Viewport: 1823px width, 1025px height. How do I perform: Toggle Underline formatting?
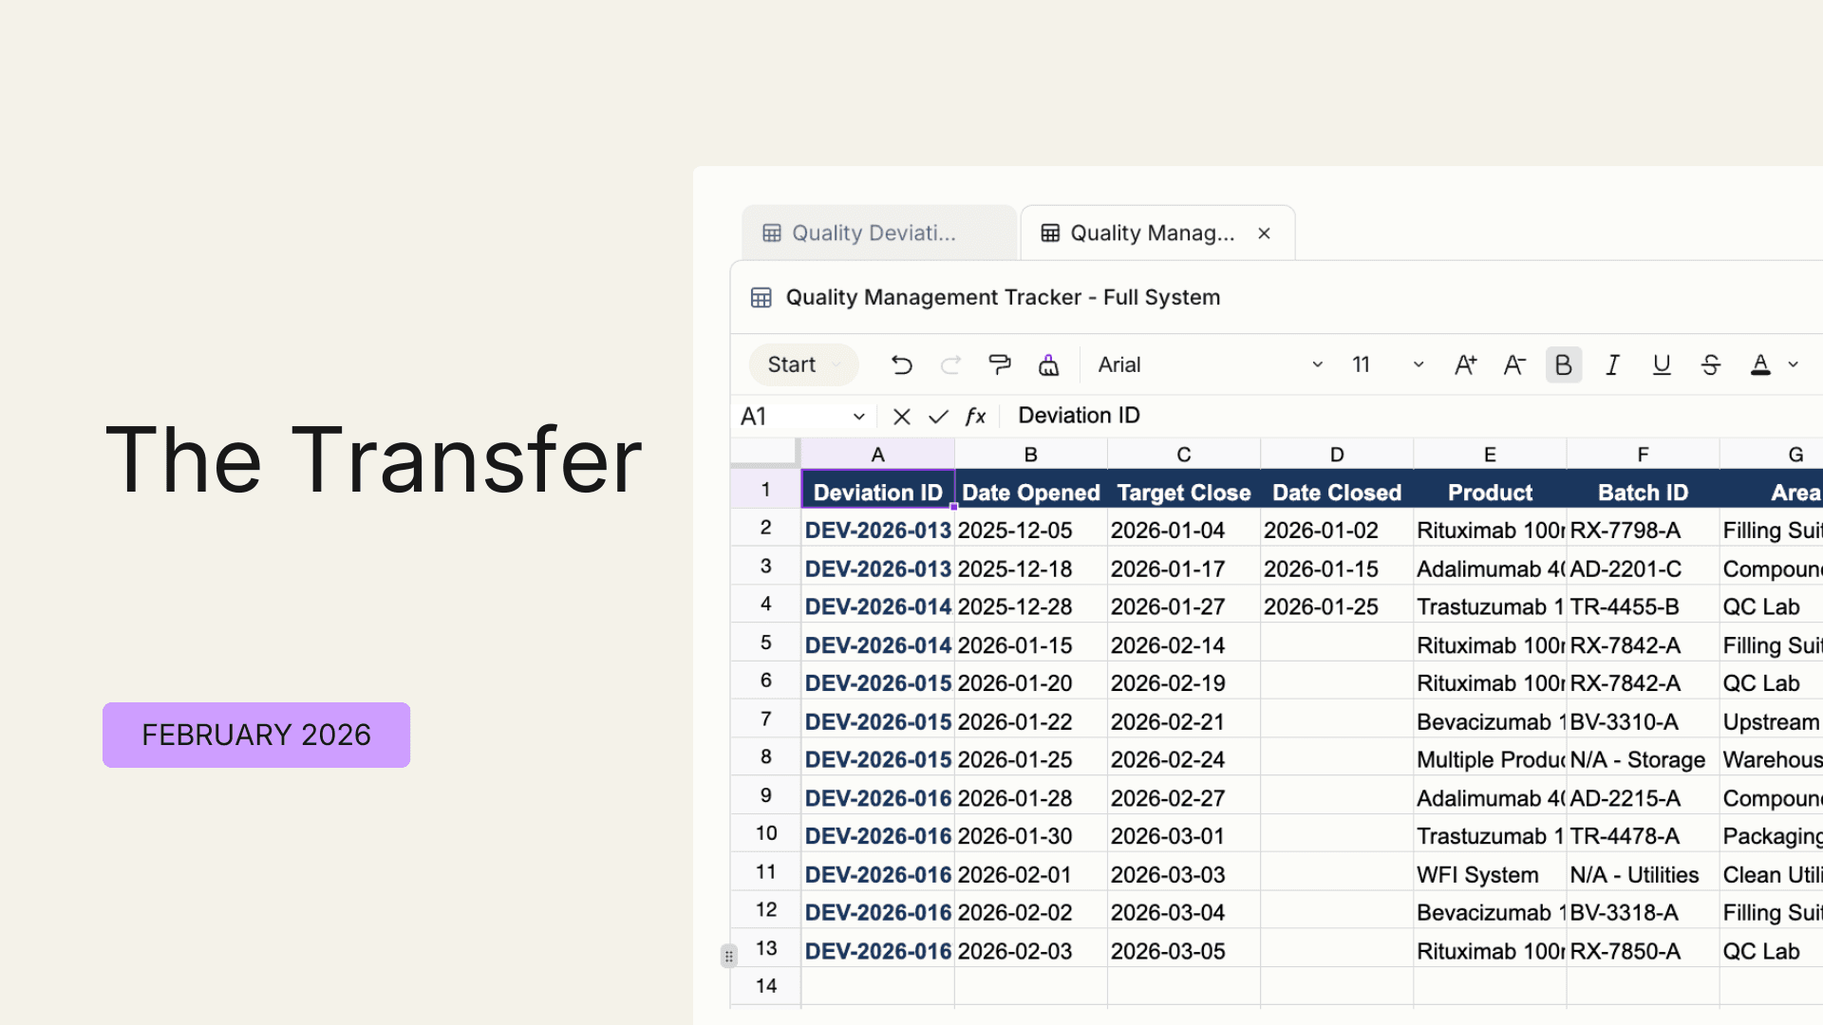click(1662, 365)
